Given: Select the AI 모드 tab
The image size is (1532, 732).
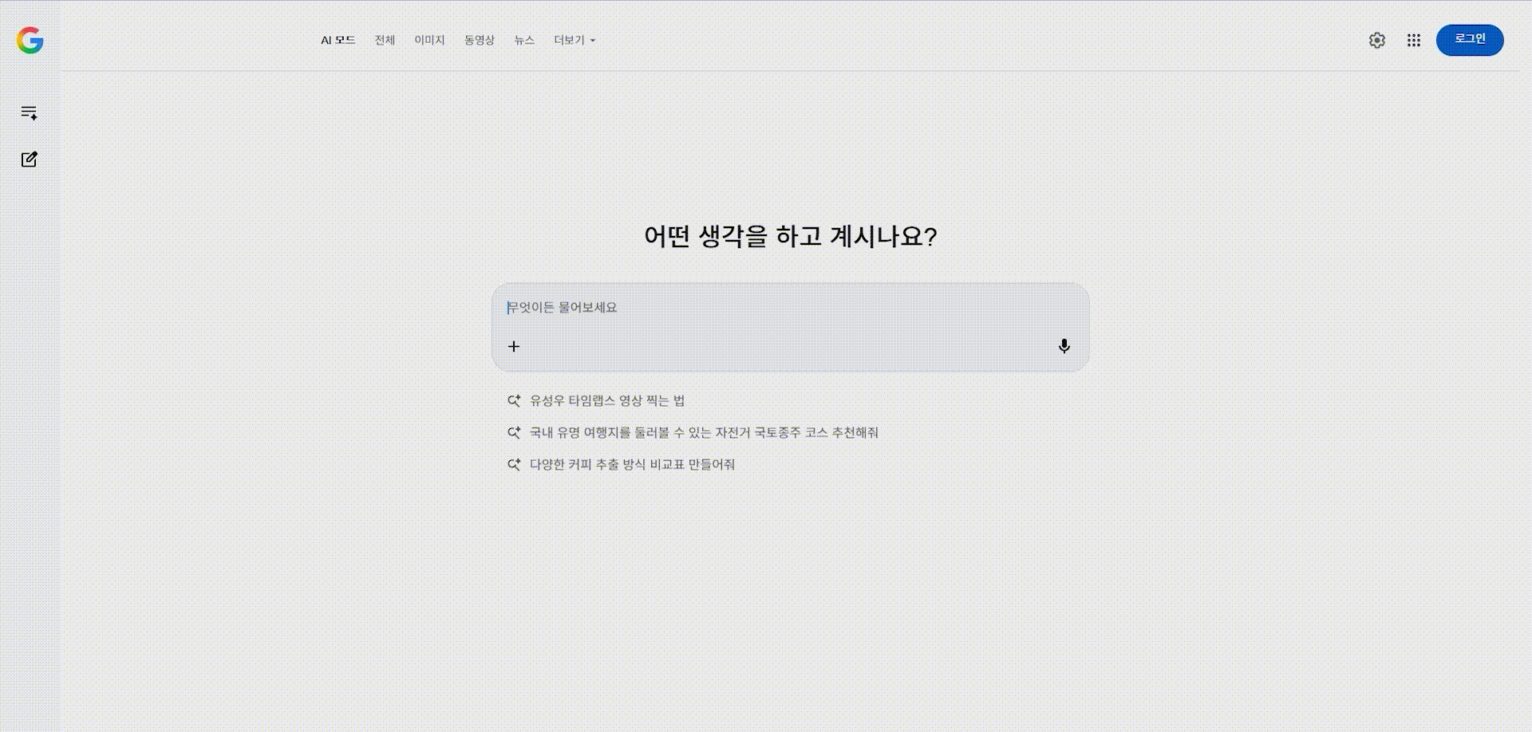Looking at the screenshot, I should 338,40.
